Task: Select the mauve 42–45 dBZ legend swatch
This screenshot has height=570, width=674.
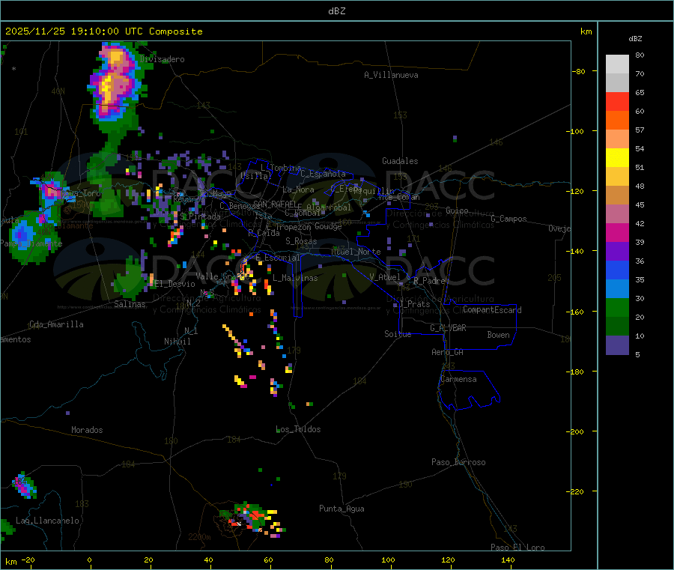Action: coord(617,214)
